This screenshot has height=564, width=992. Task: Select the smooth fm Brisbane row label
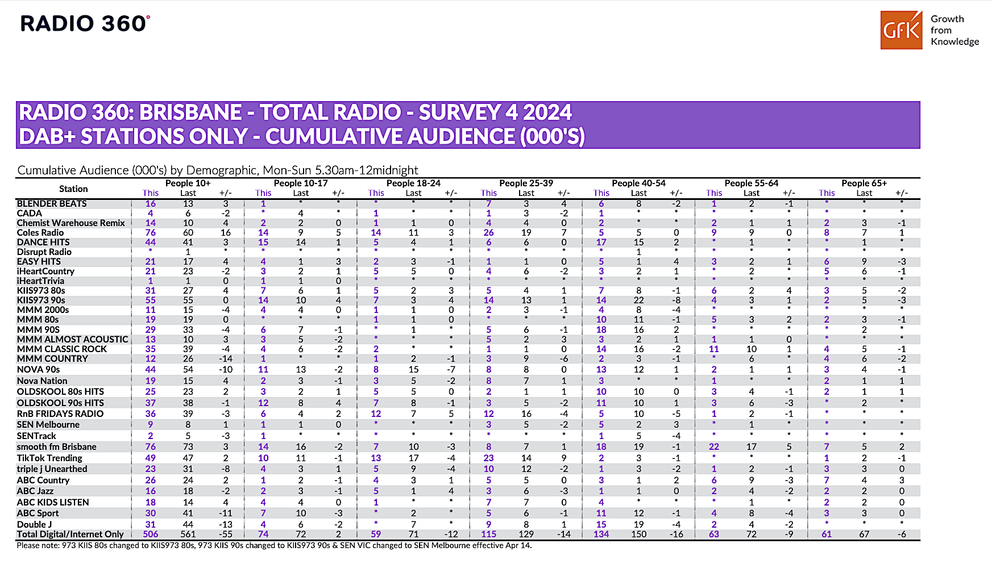click(56, 446)
